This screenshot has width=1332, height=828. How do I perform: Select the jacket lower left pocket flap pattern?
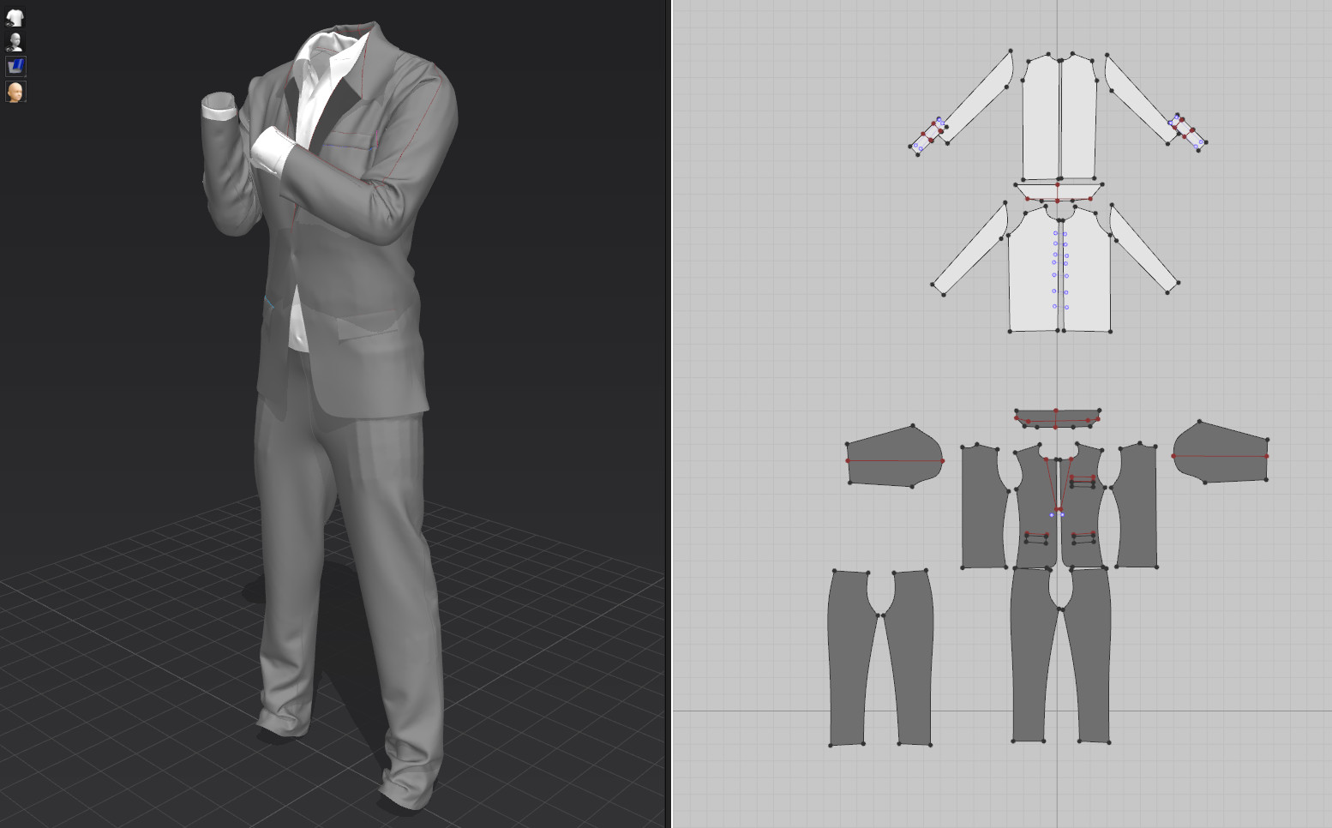pyautogui.click(x=1036, y=538)
